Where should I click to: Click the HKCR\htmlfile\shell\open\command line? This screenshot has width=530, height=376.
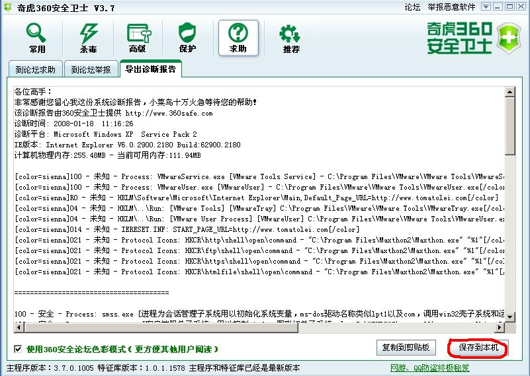coord(259,272)
